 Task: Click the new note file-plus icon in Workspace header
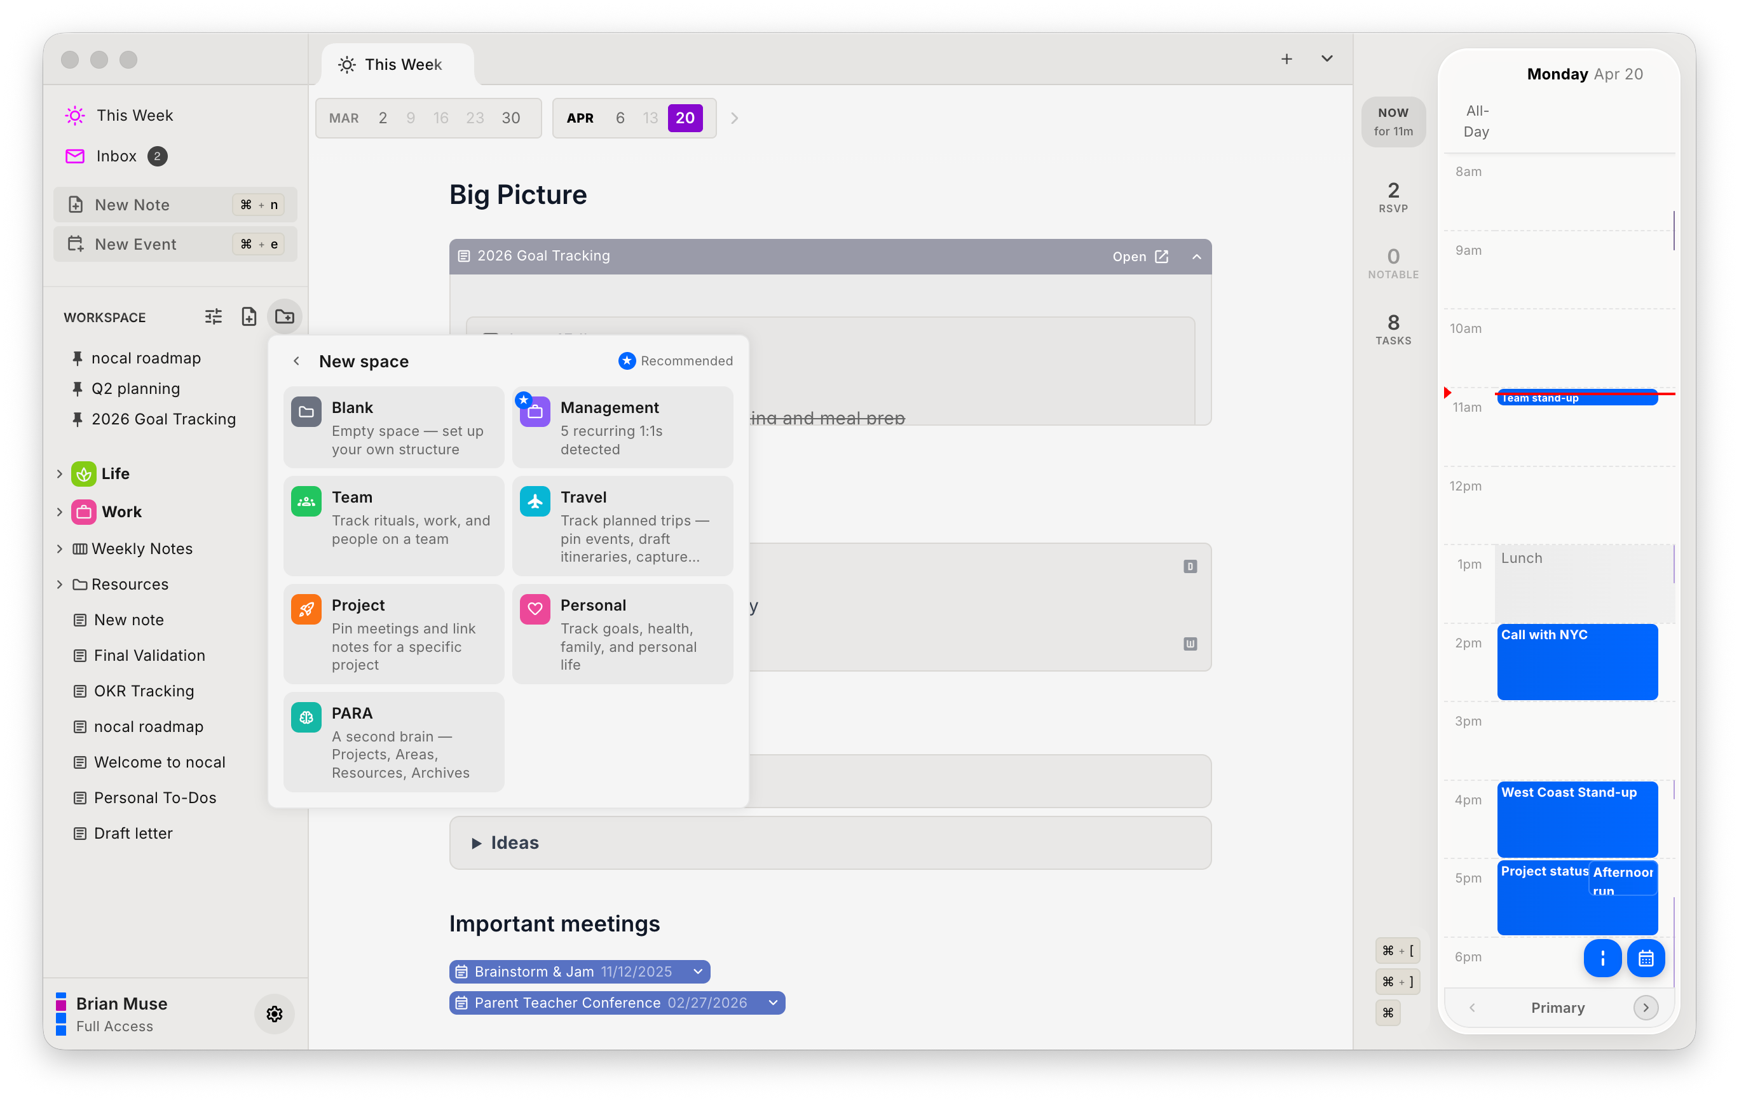(x=249, y=317)
